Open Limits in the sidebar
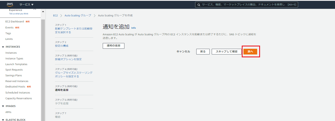 pos(9,39)
